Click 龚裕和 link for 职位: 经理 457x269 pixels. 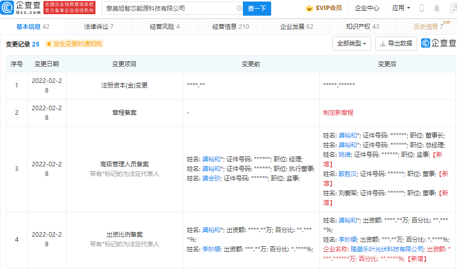[211, 159]
